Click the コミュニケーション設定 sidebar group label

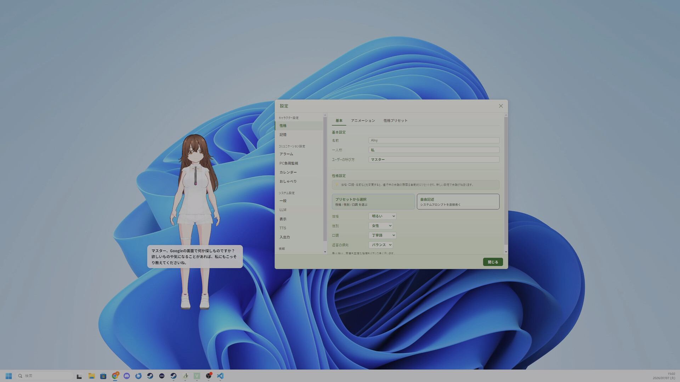(291, 146)
